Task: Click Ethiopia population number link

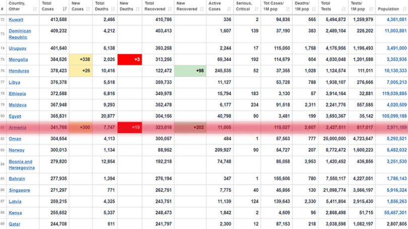Action: (394, 93)
